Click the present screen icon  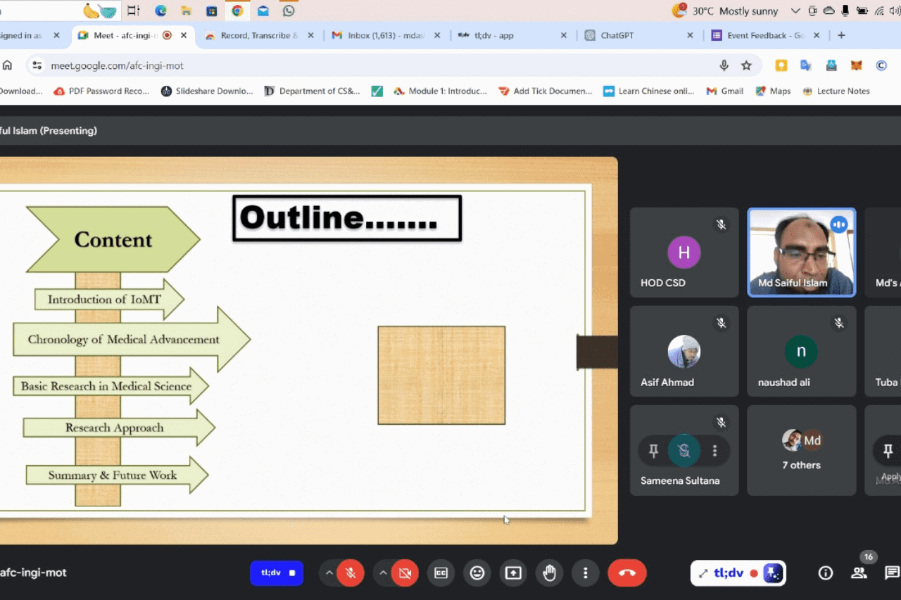513,573
